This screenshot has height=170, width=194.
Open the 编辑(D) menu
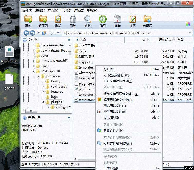coord(40,11)
